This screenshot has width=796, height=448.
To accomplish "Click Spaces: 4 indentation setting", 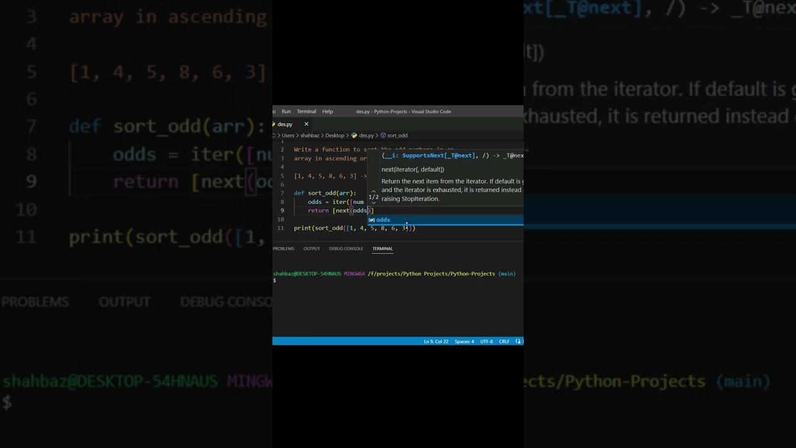I will coord(464,341).
